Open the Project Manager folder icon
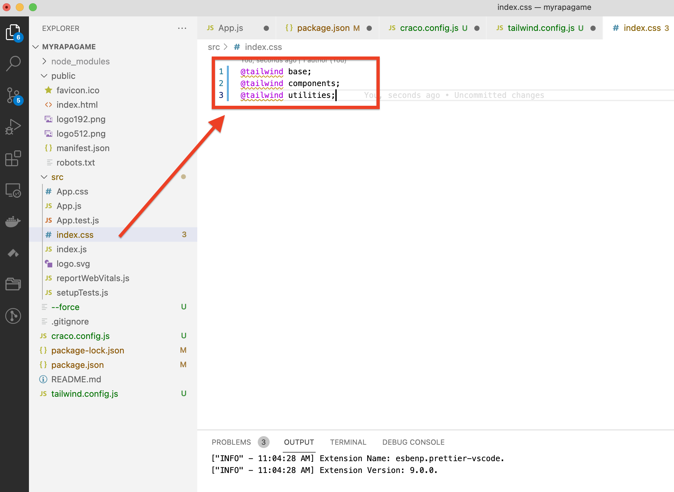This screenshot has height=492, width=674. click(13, 284)
